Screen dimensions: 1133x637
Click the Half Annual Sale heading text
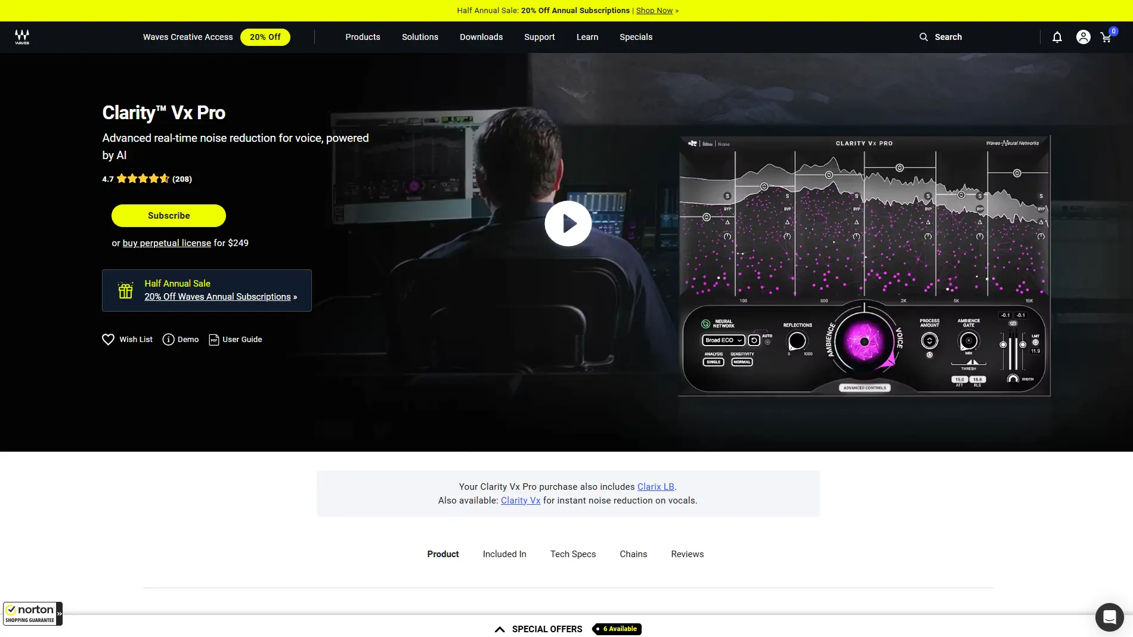click(177, 284)
